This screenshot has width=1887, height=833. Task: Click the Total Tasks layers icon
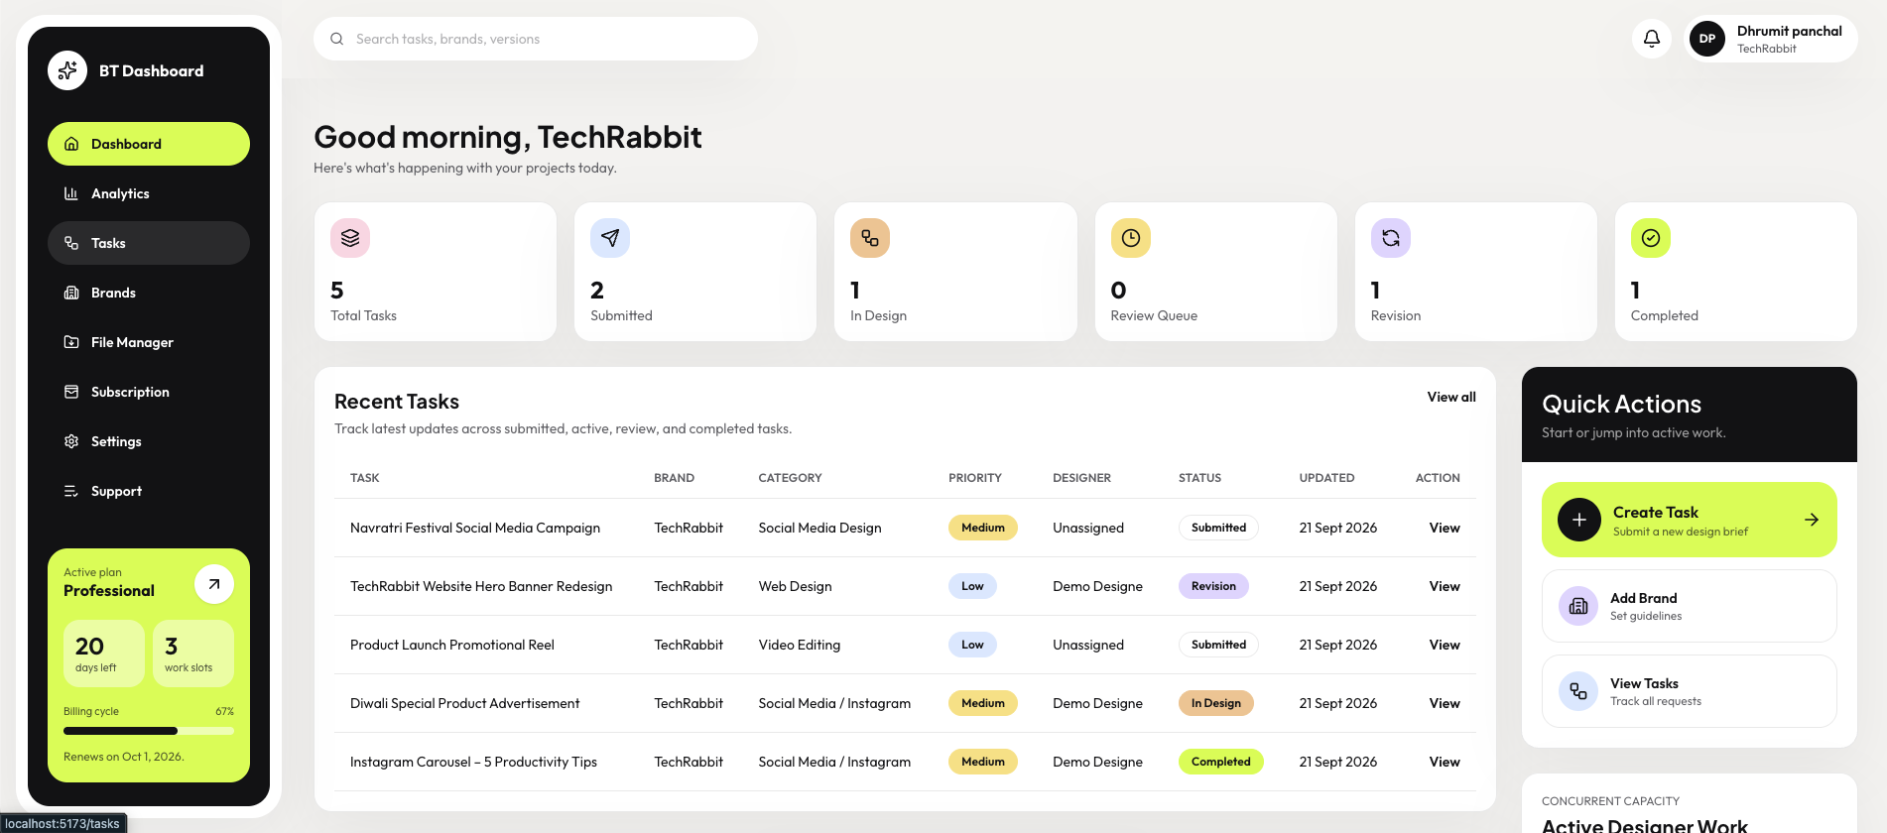[350, 238]
